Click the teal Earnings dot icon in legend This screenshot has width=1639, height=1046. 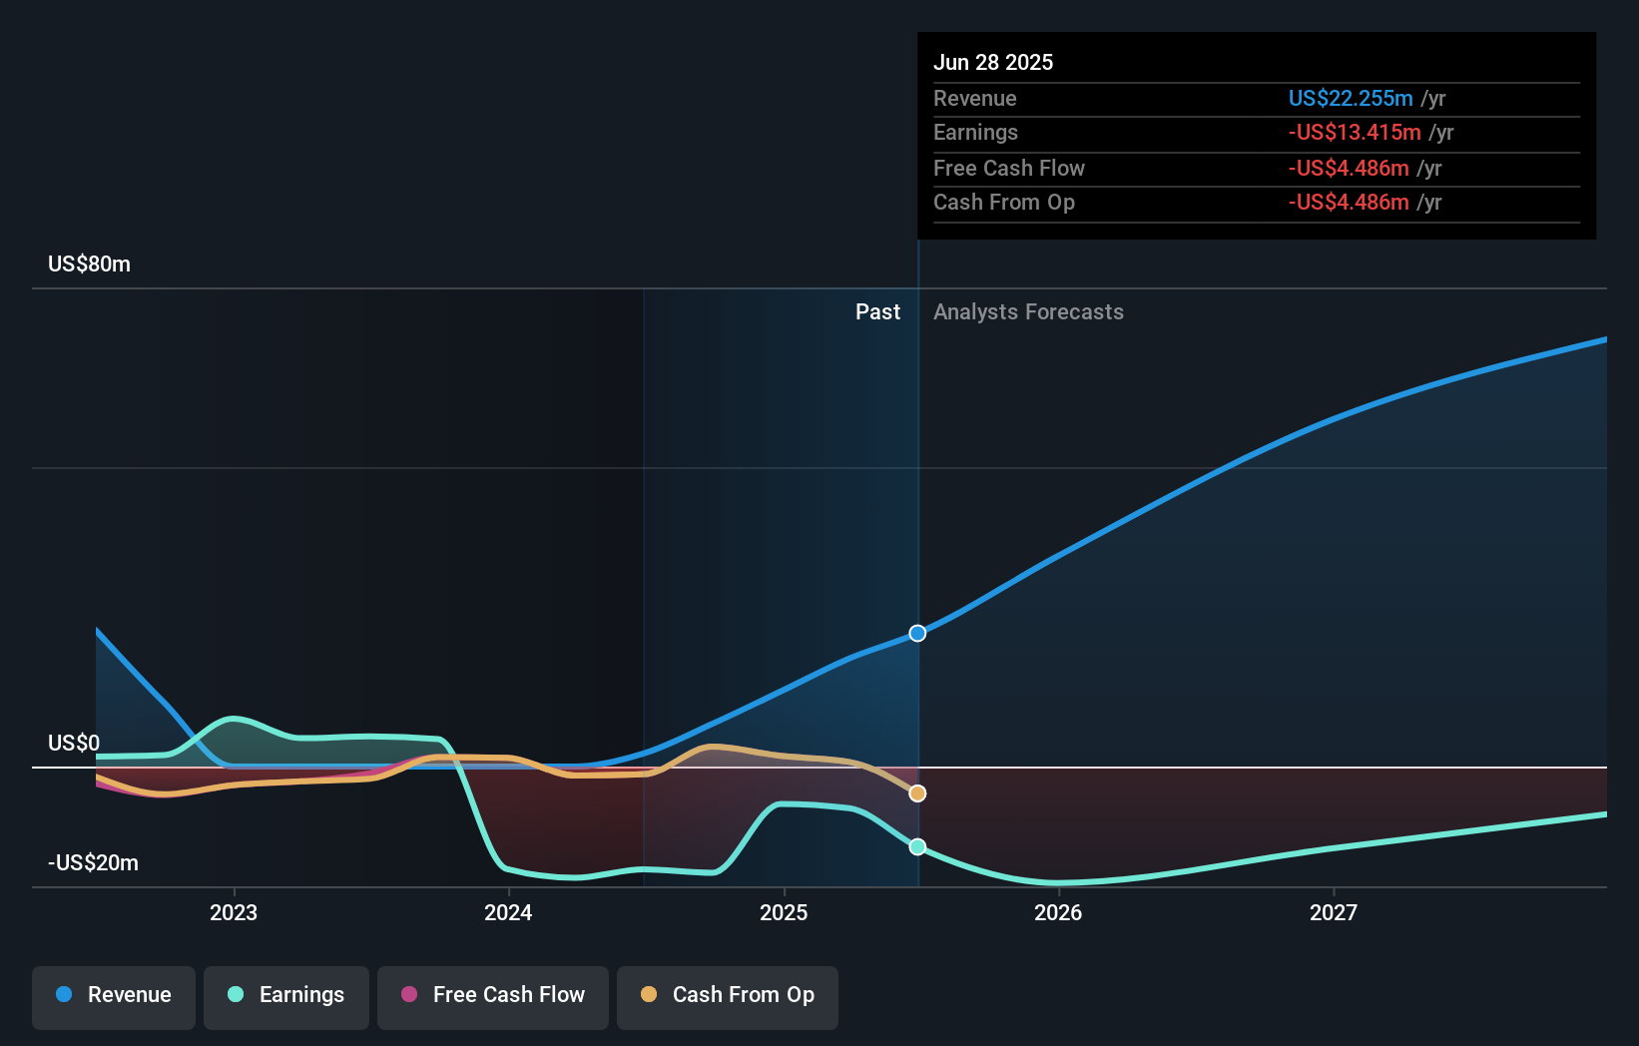(234, 995)
